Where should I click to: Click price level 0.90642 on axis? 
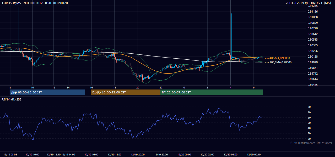(312, 34)
